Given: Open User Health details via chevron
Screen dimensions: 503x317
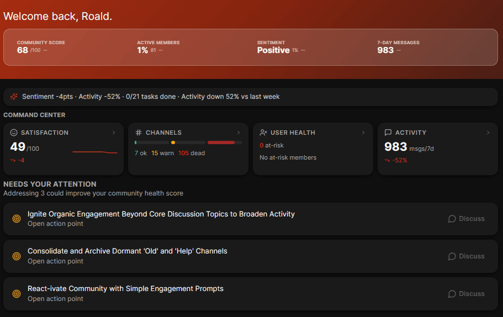Looking at the screenshot, I should (x=363, y=133).
